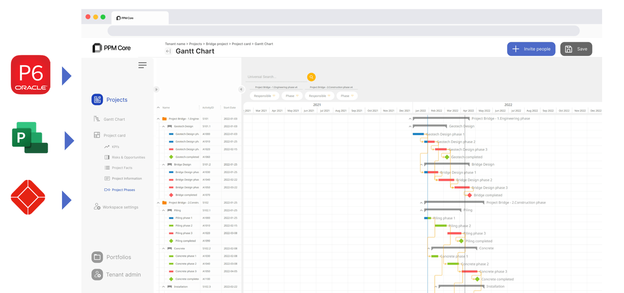Select Geotech completed milestone row
The height and width of the screenshot is (293, 624).
(x=197, y=157)
